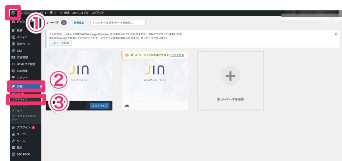Viewport: 342px width, 161px height.
Task: Open the updates icon showing 6
Action: point(44,13)
